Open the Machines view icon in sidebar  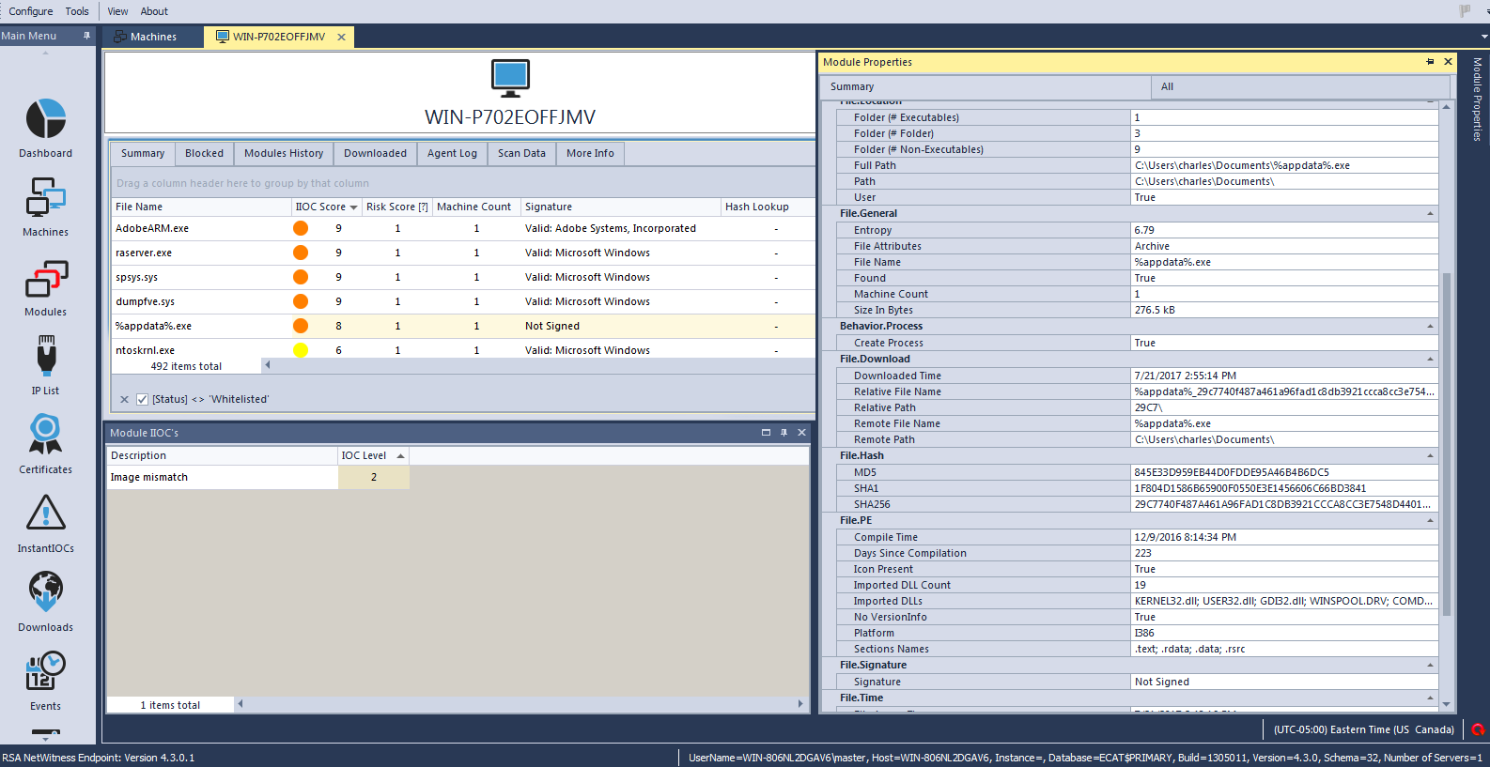click(x=45, y=199)
